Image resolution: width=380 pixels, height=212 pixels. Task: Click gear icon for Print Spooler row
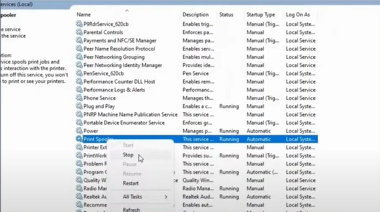point(79,139)
